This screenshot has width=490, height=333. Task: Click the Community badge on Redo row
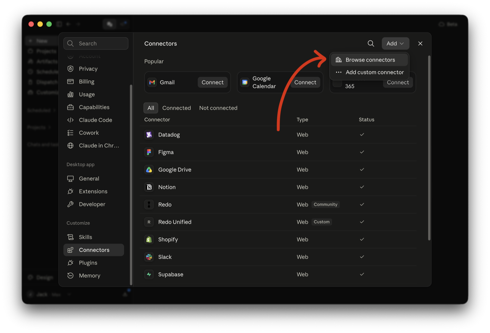[x=325, y=205]
